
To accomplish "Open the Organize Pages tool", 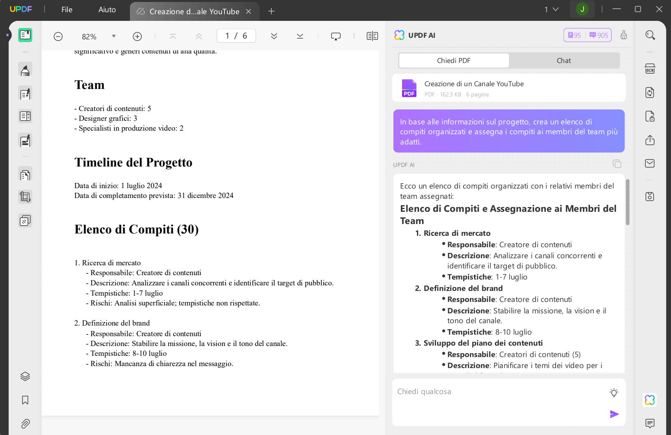I will (x=25, y=175).
